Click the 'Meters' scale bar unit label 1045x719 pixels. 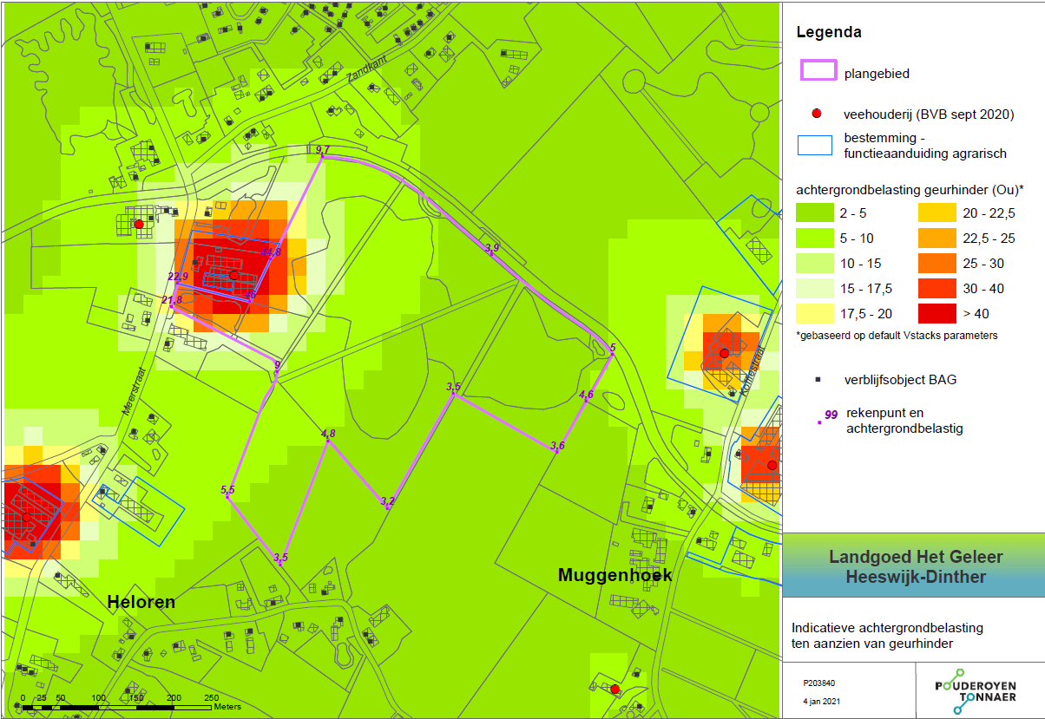226,708
